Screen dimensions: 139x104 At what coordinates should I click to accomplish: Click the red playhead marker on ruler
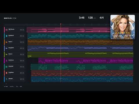(x=61, y=24)
